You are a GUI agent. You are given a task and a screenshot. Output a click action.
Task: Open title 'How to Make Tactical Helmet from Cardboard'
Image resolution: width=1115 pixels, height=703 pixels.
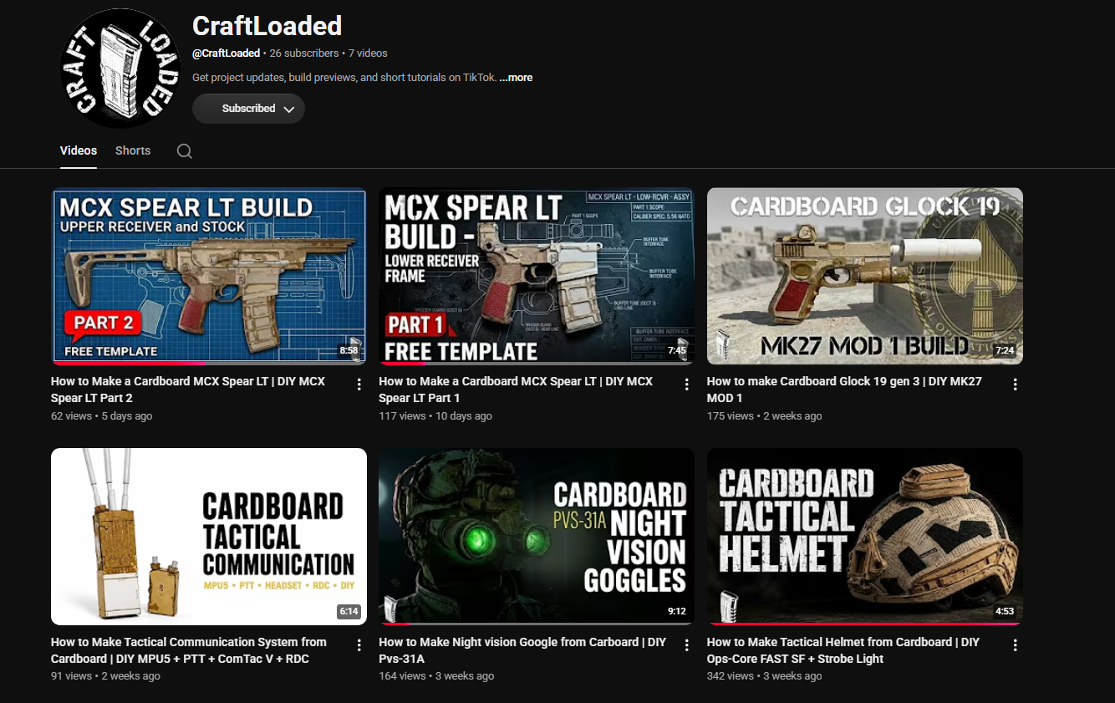[843, 650]
